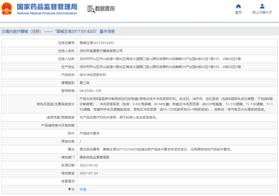This screenshot has height=196, width=279.
Task: Click the model spec HK.ESWL-109
Action: 90,91
